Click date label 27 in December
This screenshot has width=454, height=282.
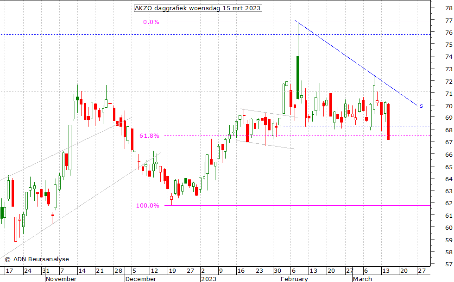[190, 271]
